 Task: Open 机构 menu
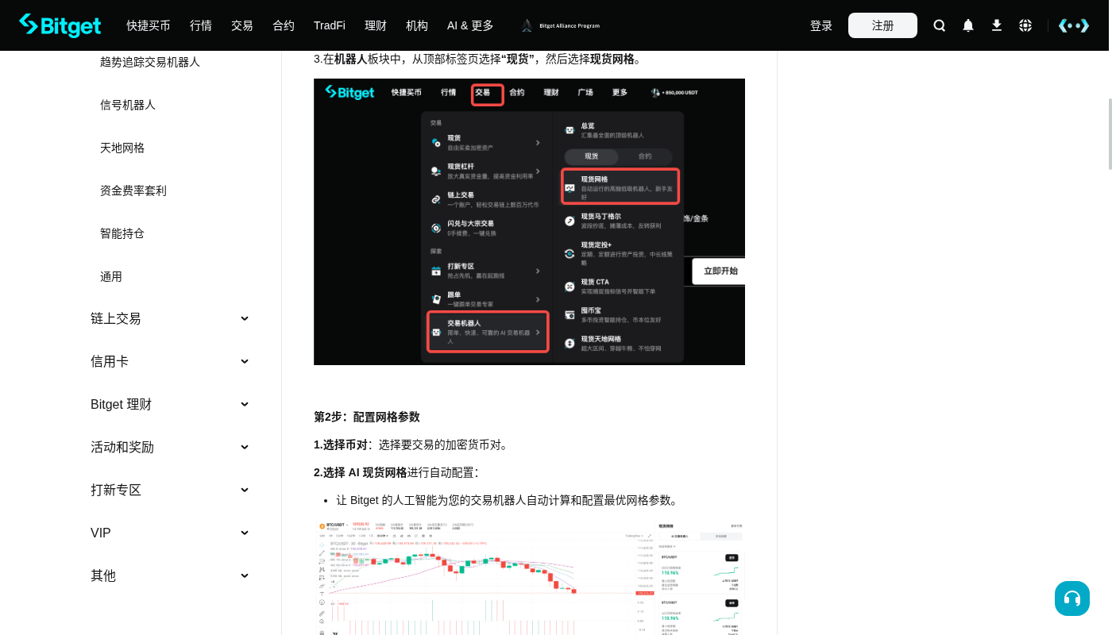click(x=417, y=25)
